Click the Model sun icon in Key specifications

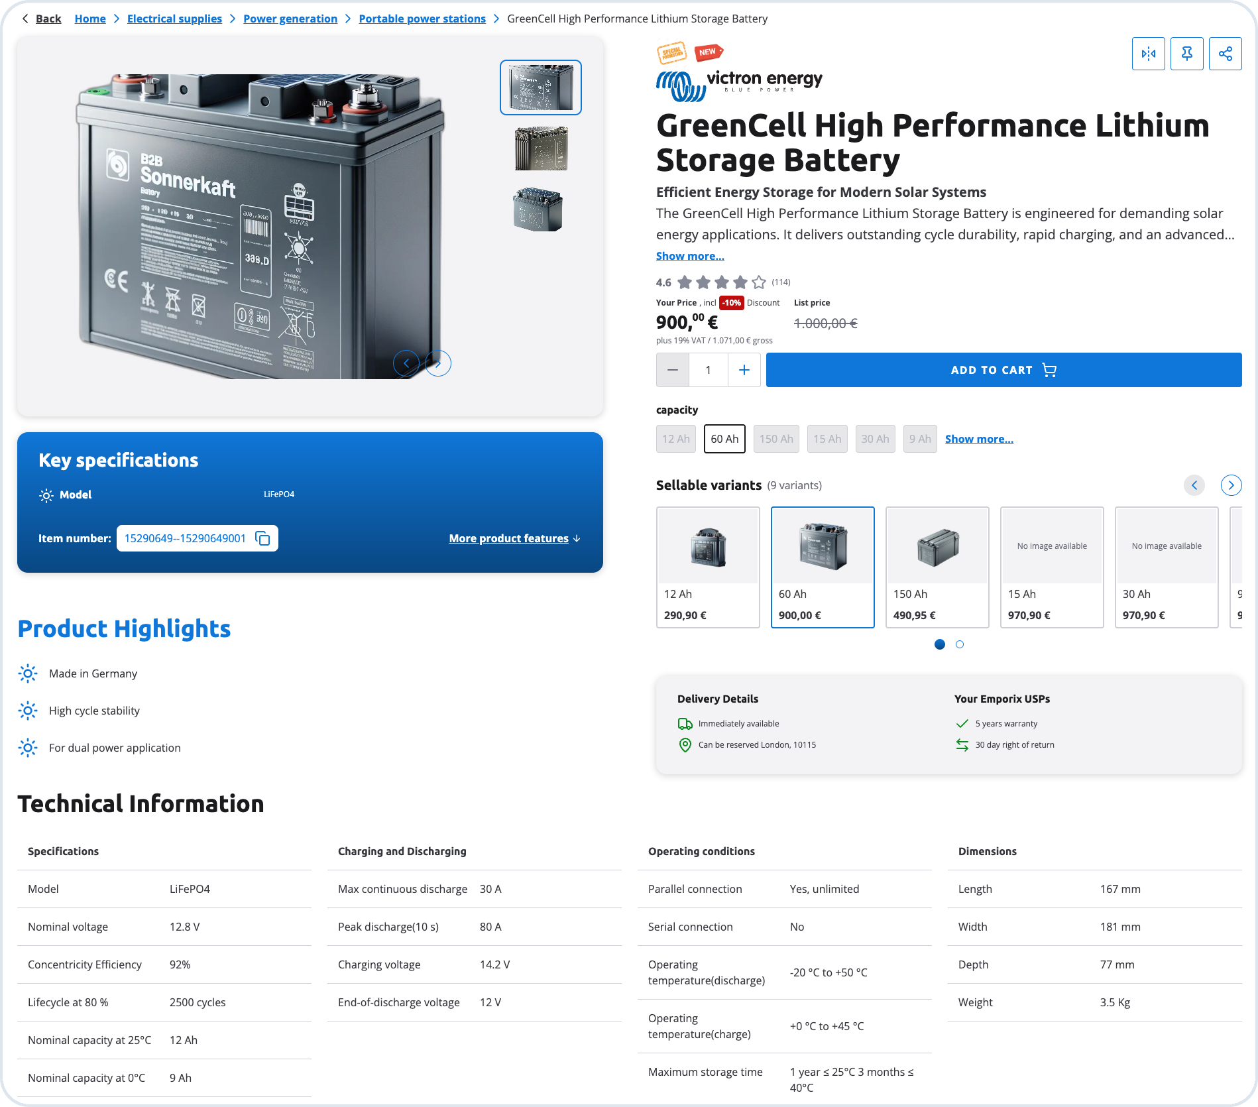coord(46,495)
